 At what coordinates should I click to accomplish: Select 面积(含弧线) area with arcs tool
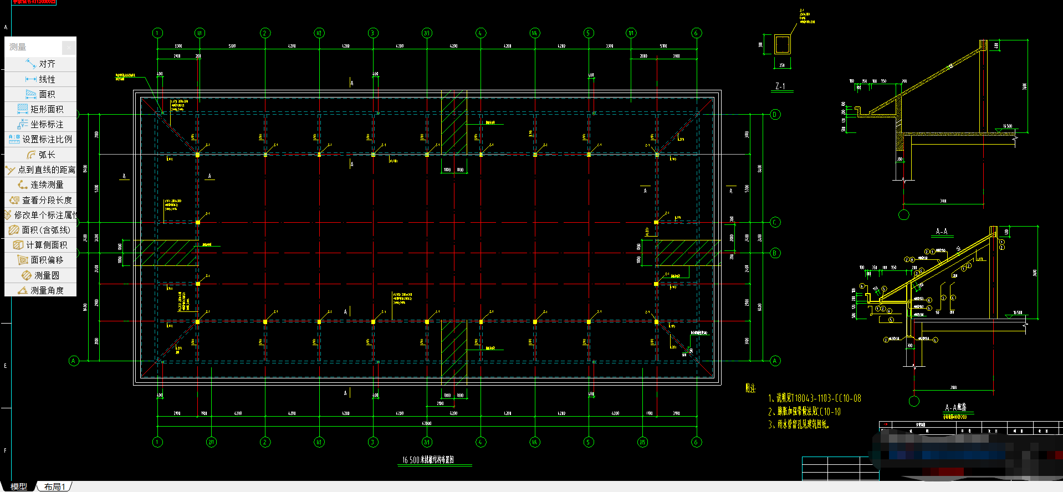click(x=40, y=230)
